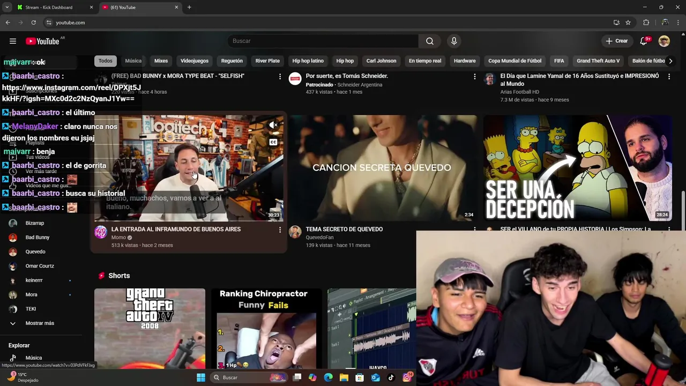Open options for the Schneider ad
This screenshot has width=686, height=386.
point(474,77)
